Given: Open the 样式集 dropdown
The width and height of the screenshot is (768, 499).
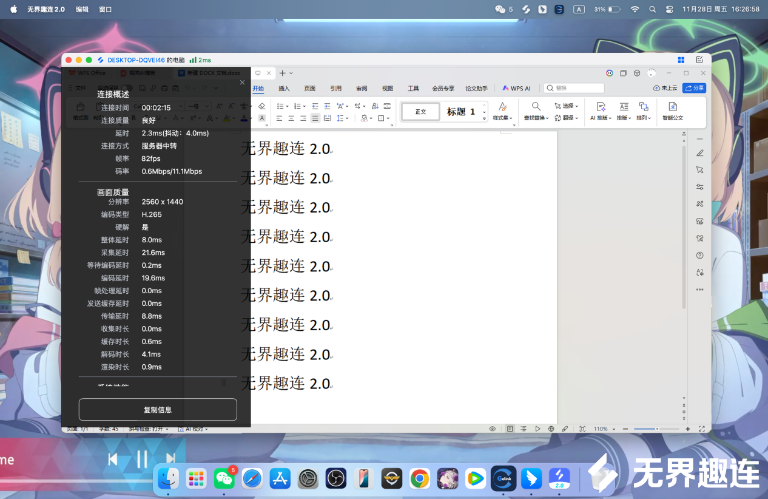Looking at the screenshot, I should pos(502,111).
